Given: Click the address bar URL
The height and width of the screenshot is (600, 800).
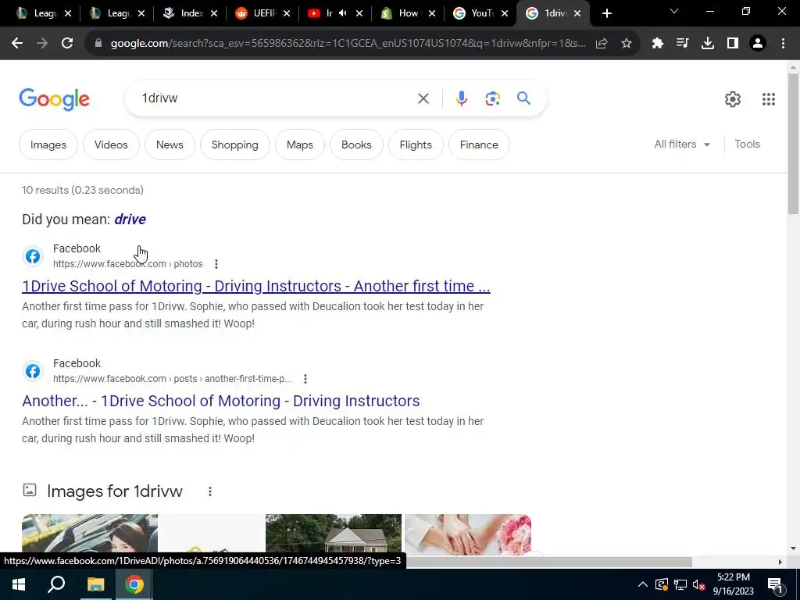Looking at the screenshot, I should pyautogui.click(x=348, y=44).
